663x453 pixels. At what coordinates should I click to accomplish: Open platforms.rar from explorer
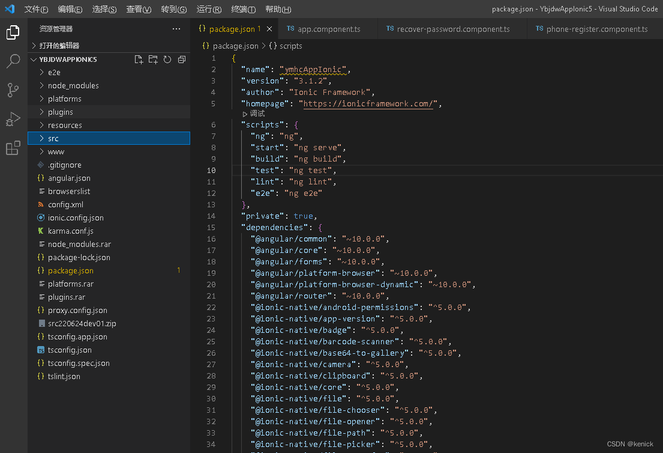coord(109,284)
